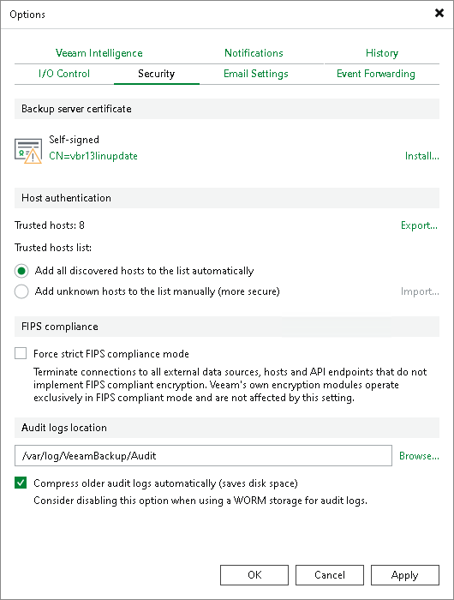Browse for an audit logs folder
This screenshot has width=454, height=600.
tap(419, 456)
